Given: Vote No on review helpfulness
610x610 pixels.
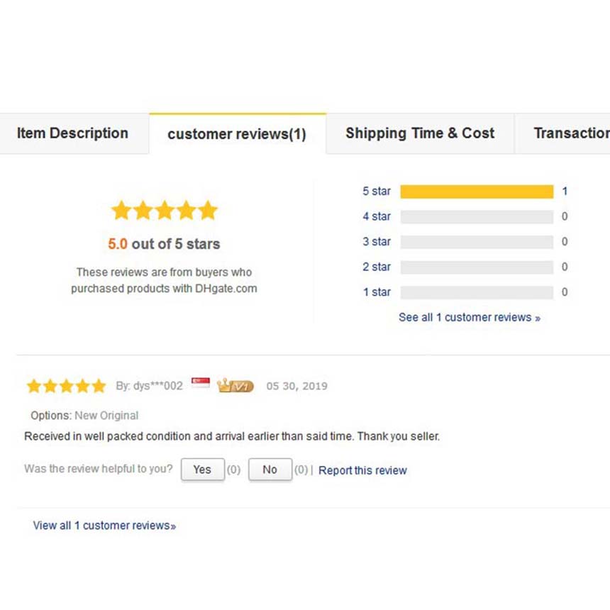Looking at the screenshot, I should [x=270, y=470].
